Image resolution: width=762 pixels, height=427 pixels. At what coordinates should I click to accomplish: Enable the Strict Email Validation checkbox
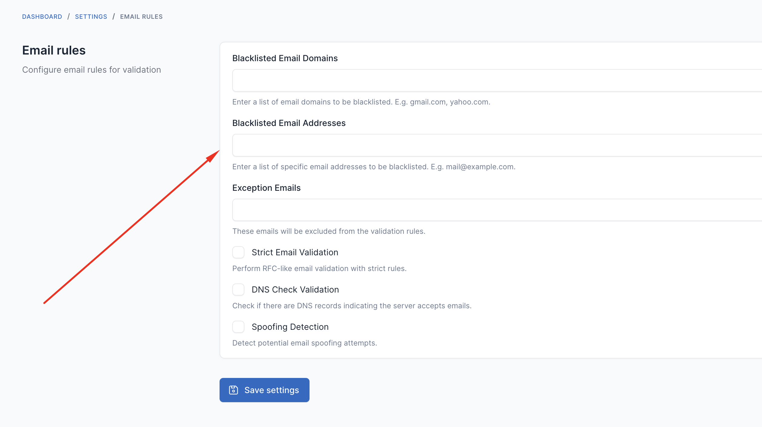pos(238,252)
